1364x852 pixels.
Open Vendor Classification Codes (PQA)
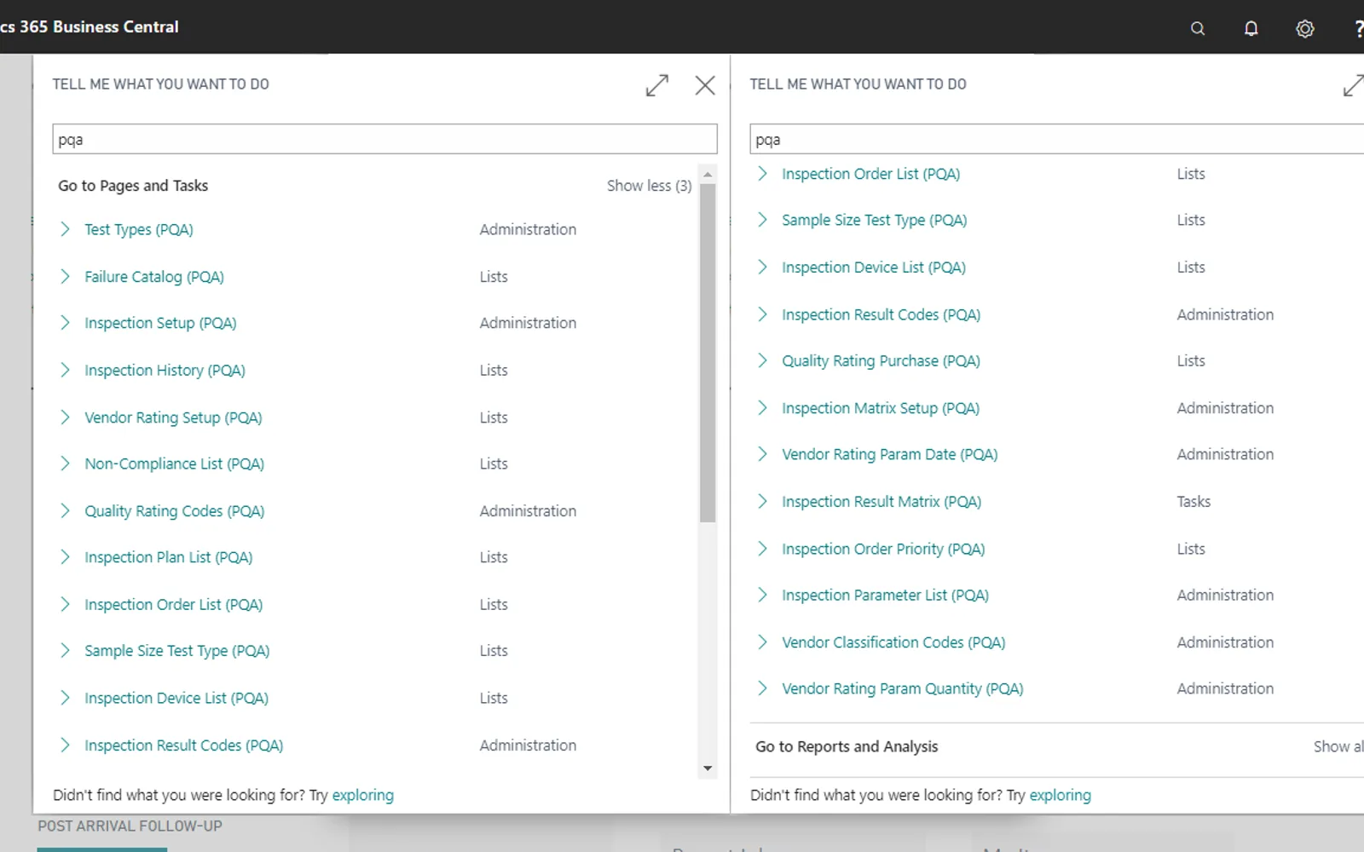(x=893, y=642)
